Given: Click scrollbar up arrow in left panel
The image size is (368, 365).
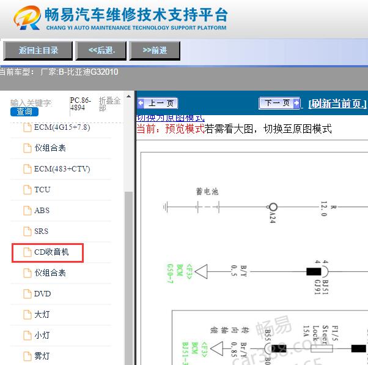Looking at the screenshot, I should [x=128, y=96].
